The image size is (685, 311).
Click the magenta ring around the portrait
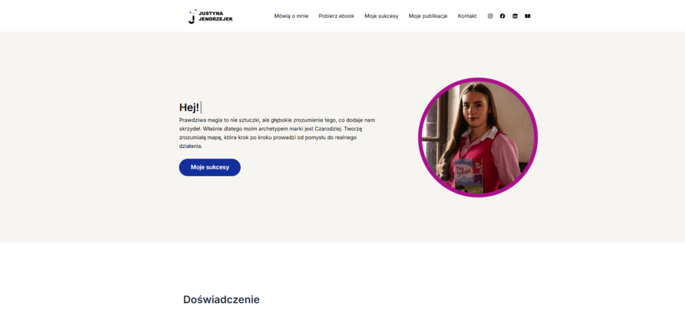[x=420, y=138]
